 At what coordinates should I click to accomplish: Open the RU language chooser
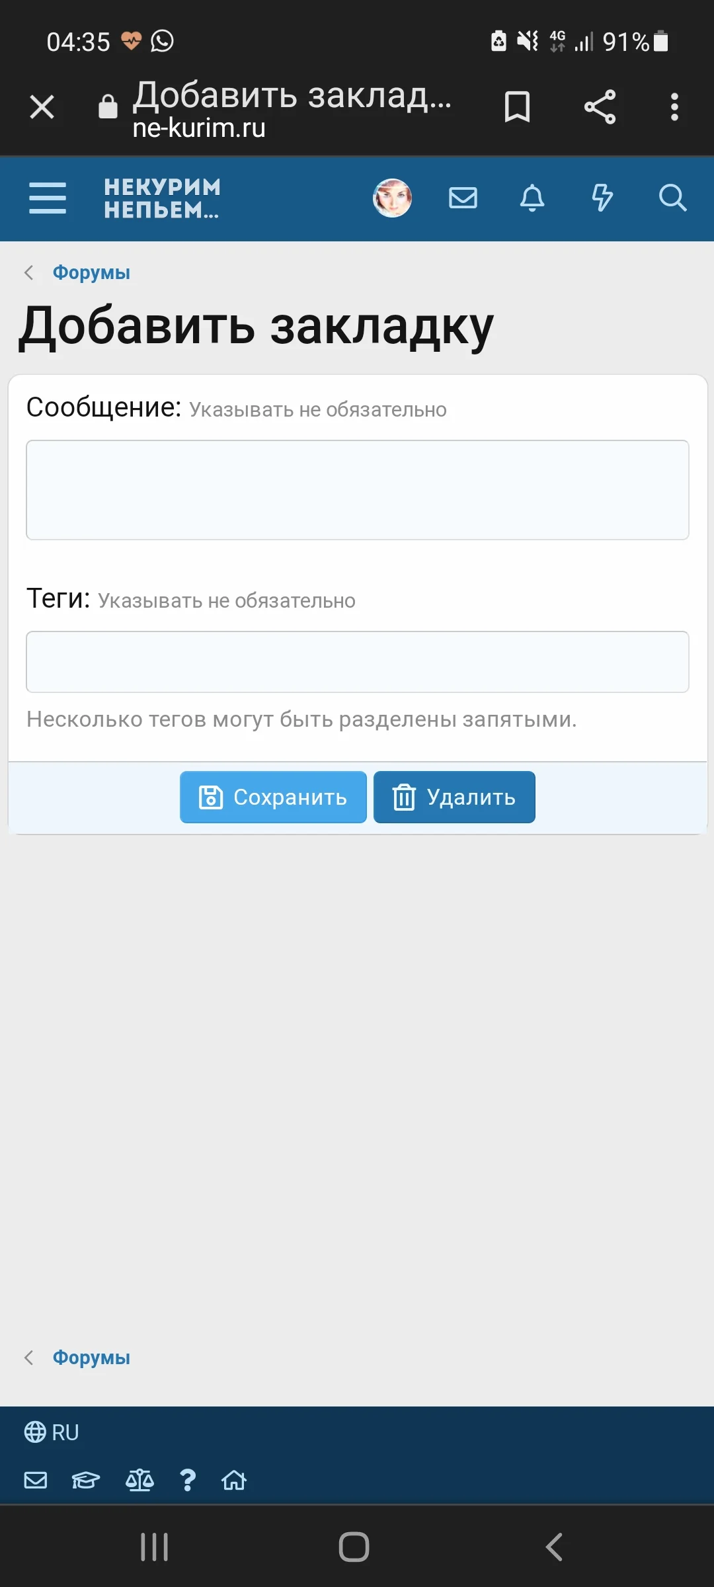click(x=52, y=1432)
